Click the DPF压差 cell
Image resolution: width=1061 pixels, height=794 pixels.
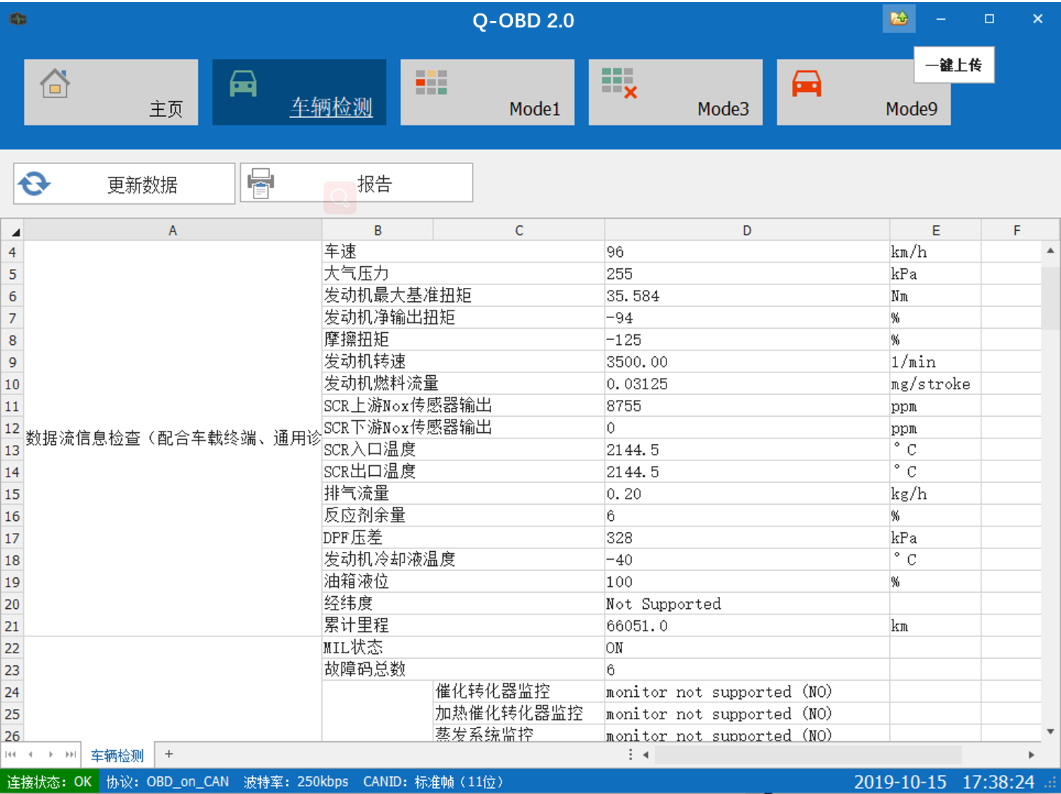click(x=463, y=538)
